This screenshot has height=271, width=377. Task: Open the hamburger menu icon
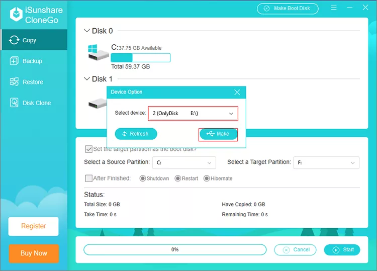[x=333, y=8]
